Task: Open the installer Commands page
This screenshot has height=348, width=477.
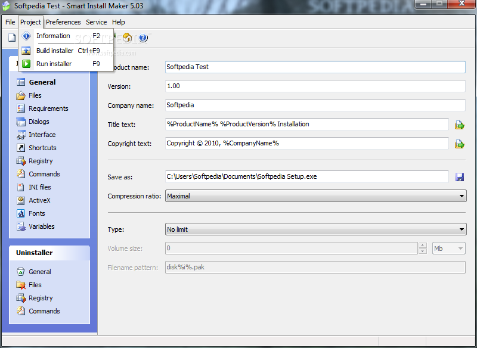Action: click(44, 174)
